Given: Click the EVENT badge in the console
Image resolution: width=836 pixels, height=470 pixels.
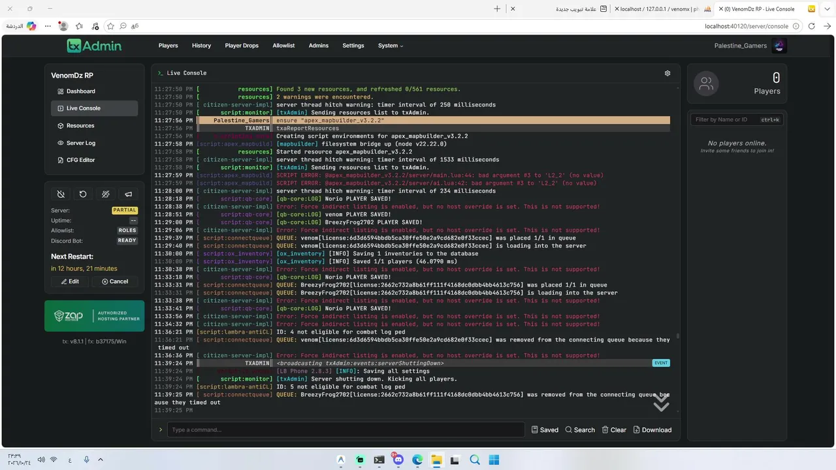Looking at the screenshot, I should 661,363.
